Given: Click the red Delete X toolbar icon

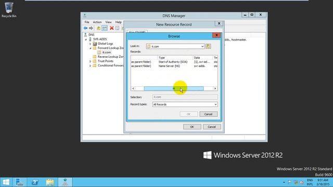Looking at the screenshot, I should (111, 28).
